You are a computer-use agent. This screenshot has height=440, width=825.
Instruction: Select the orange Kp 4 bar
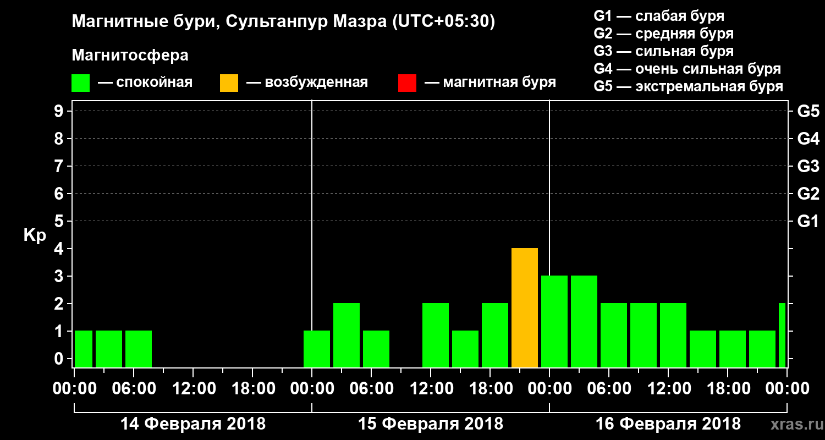[525, 308]
